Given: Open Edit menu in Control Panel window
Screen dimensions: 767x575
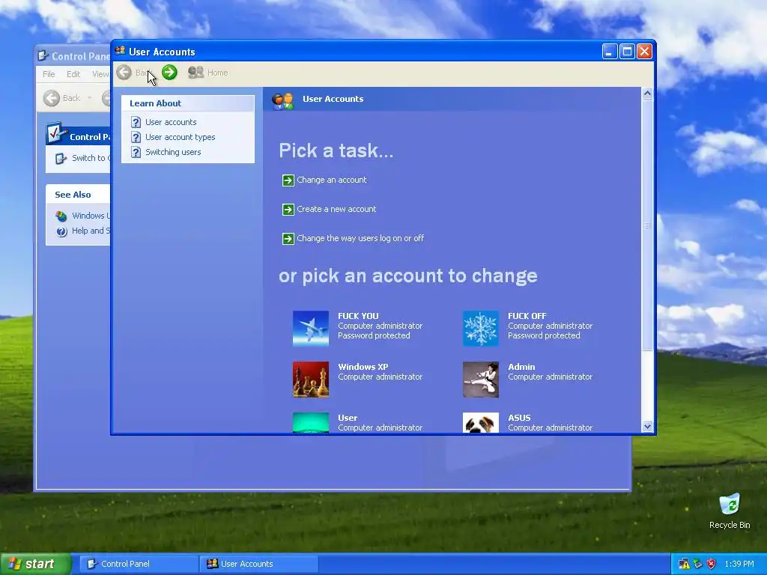Looking at the screenshot, I should click(73, 74).
